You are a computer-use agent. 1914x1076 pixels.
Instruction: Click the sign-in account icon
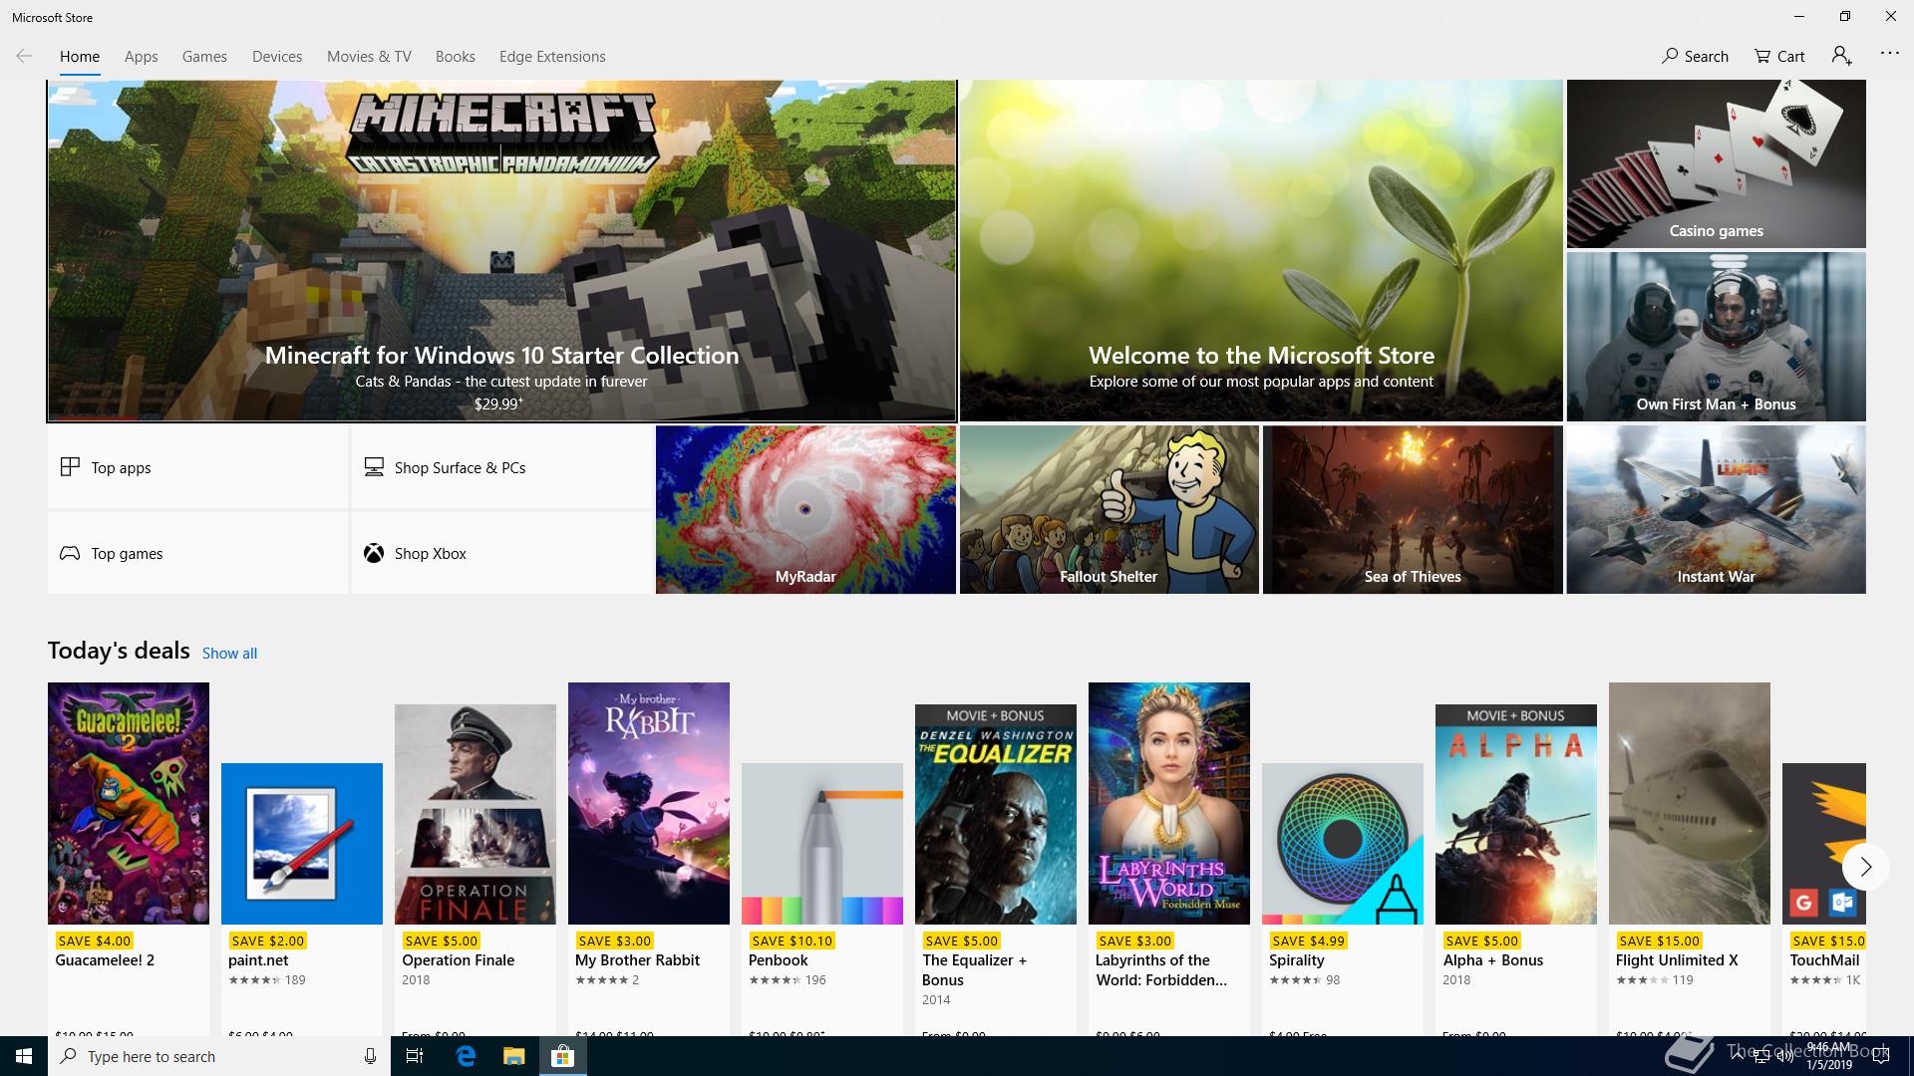[x=1842, y=56]
